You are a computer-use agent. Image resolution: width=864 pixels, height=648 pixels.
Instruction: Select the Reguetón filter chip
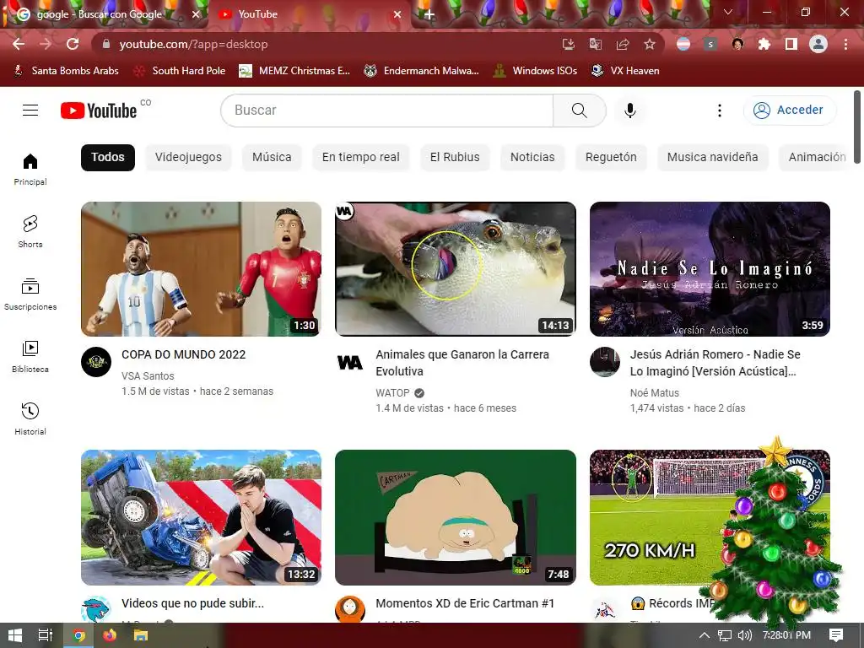pyautogui.click(x=611, y=157)
